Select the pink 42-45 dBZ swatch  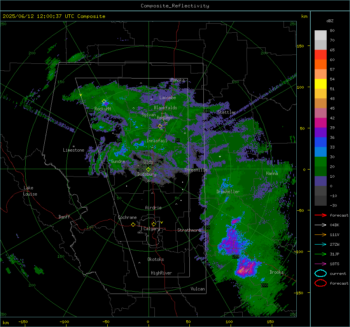[x=320, y=113]
